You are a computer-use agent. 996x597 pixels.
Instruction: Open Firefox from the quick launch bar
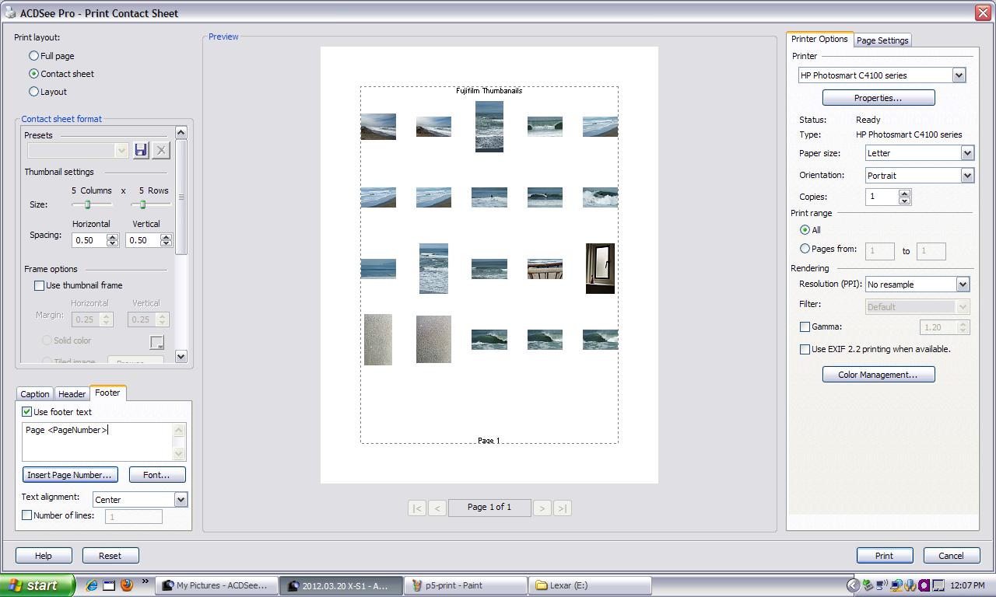pyautogui.click(x=126, y=585)
